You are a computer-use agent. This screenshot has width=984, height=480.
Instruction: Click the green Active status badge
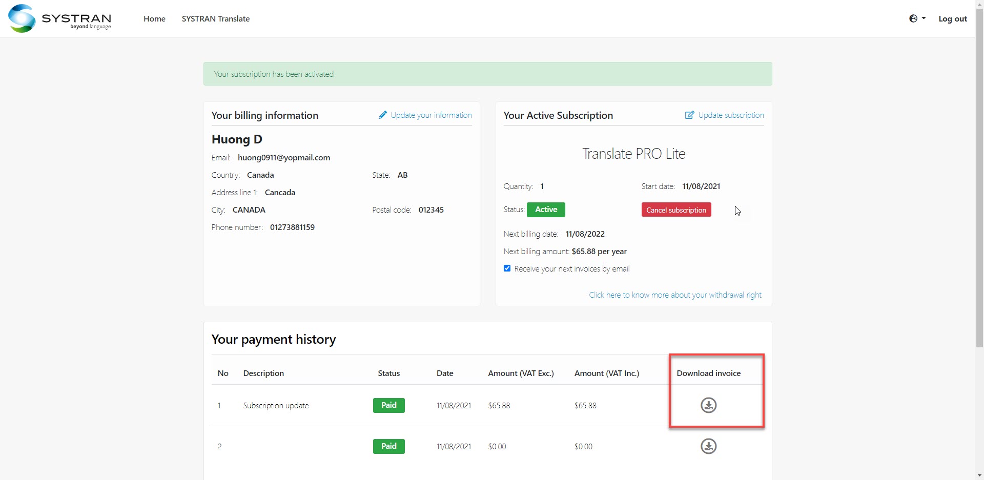[546, 210]
